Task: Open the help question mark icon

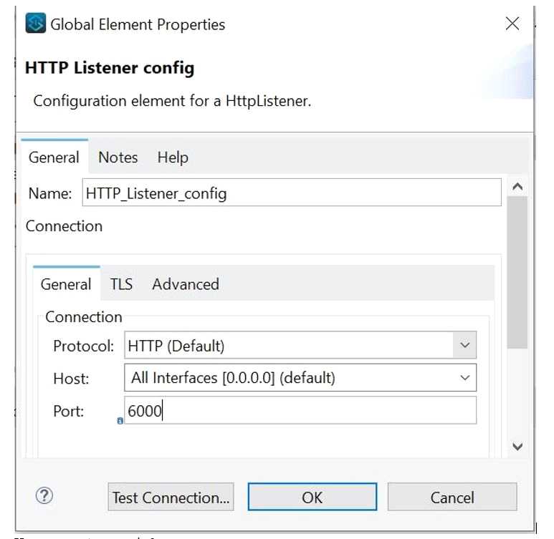Action: [x=44, y=495]
